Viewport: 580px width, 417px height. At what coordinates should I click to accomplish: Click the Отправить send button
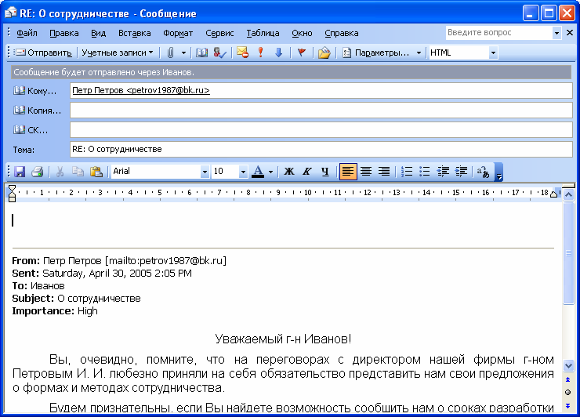click(x=44, y=53)
